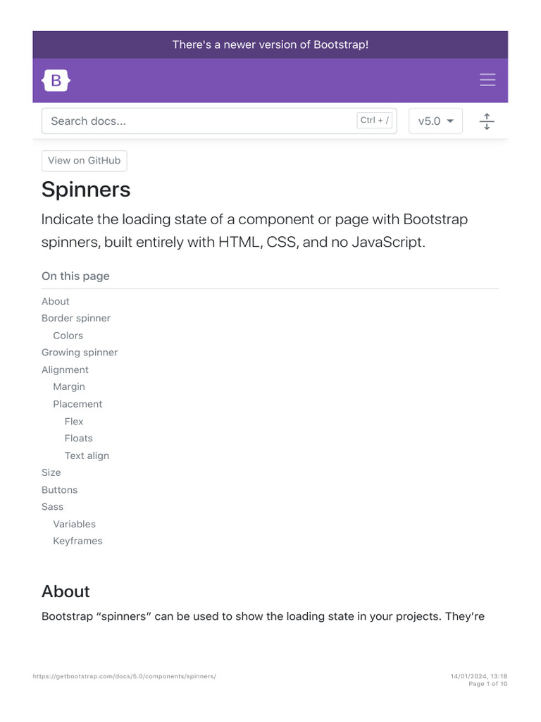Go to the Floats link
The image size is (541, 722).
[78, 438]
